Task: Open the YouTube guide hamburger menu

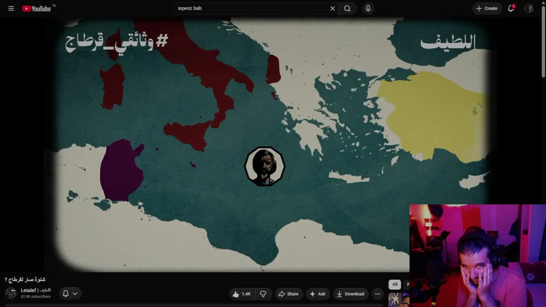Action: (11, 9)
